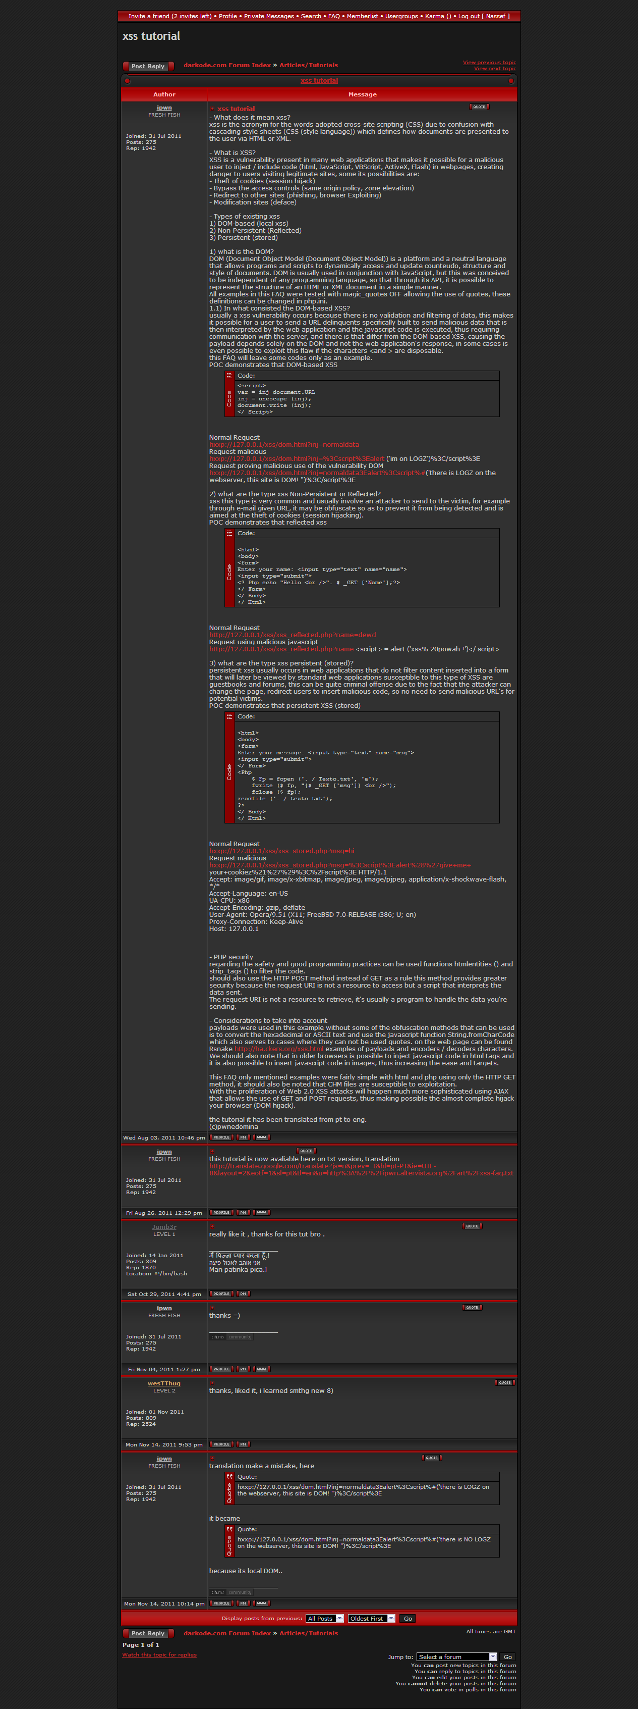Select Memberlist in the top menu
638x1709 pixels.
tap(363, 16)
